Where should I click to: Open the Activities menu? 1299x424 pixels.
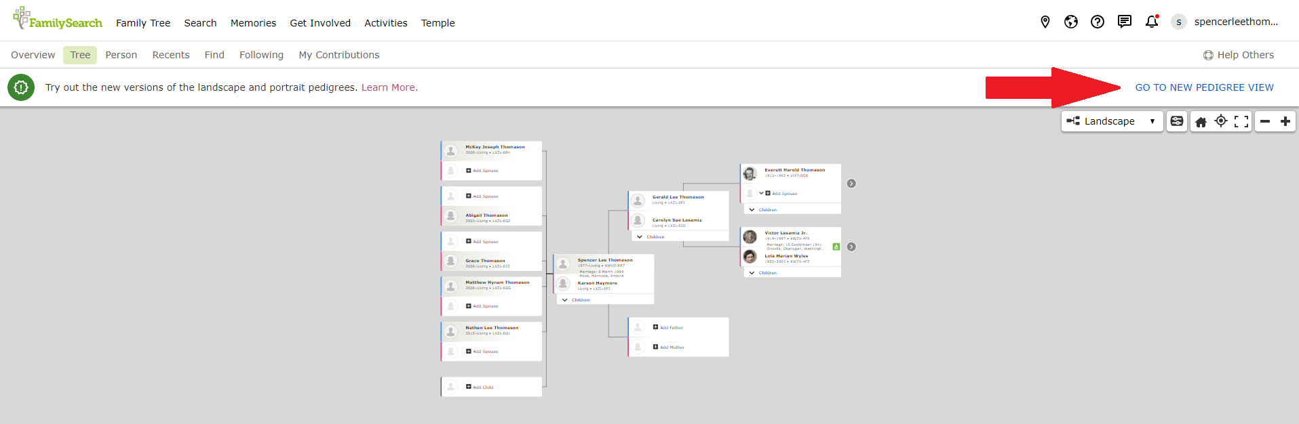[386, 23]
